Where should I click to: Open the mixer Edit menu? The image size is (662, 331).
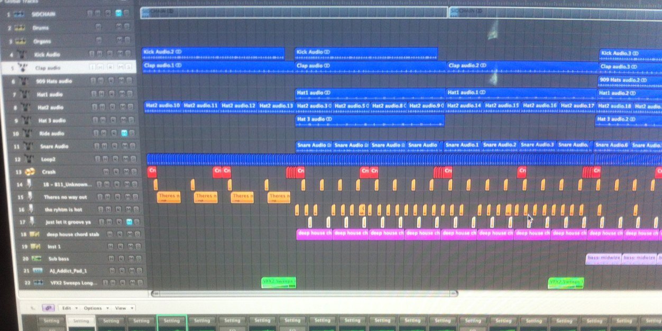tap(69, 308)
